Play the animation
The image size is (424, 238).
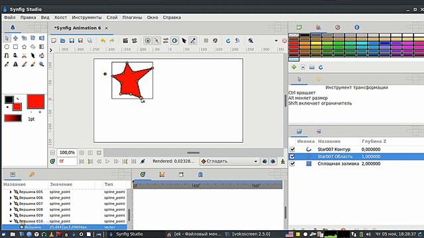pyautogui.click(x=107, y=161)
